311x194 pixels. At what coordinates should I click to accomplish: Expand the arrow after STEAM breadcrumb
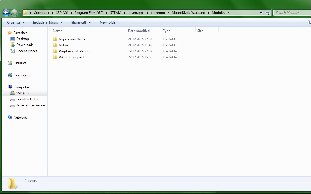[125, 13]
